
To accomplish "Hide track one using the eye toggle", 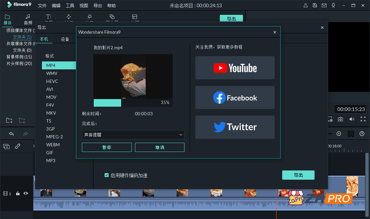I will click(x=26, y=193).
